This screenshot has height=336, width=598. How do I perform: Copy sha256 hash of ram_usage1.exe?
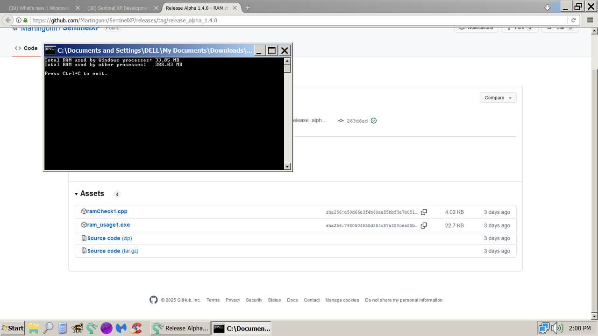pyautogui.click(x=424, y=225)
